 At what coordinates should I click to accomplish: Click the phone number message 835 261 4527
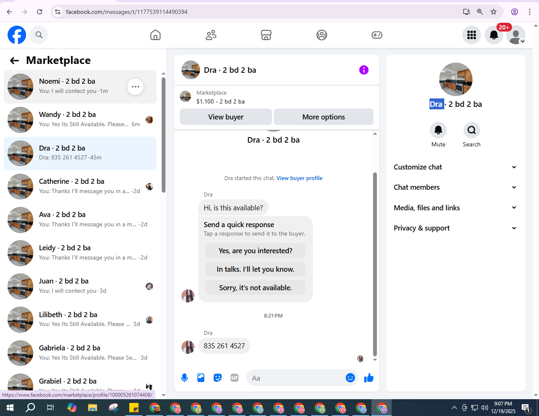tap(224, 346)
